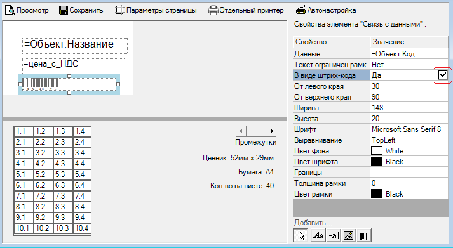This screenshot has width=453, height=248.
Task: Select the arrow pointer tool
Action: point(301,235)
